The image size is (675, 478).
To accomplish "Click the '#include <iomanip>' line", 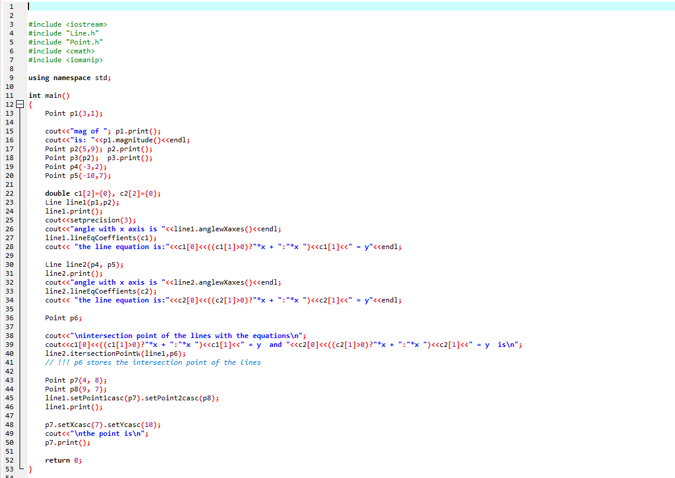I will [x=65, y=60].
